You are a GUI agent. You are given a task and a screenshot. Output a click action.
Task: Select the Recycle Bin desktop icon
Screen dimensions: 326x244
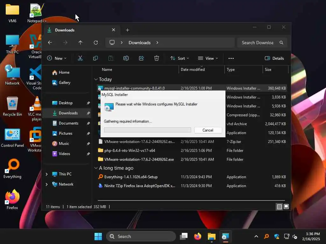12,106
